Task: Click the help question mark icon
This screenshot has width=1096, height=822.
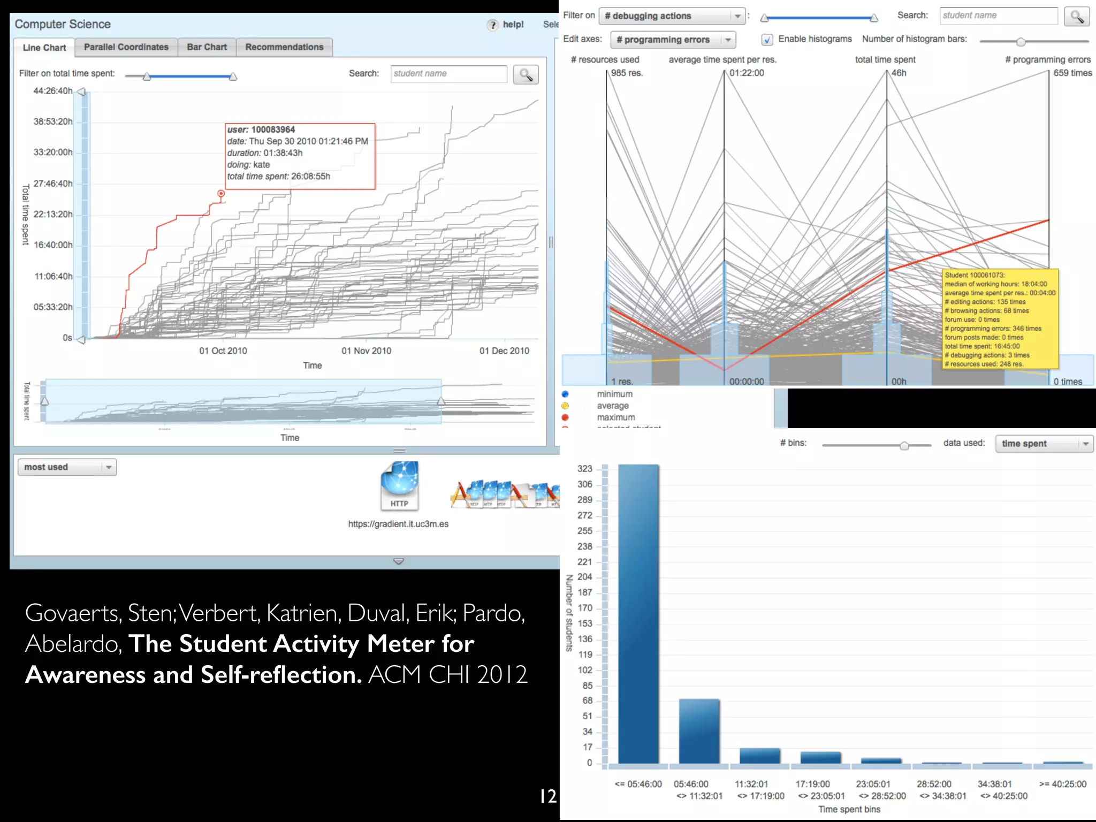Action: point(493,25)
